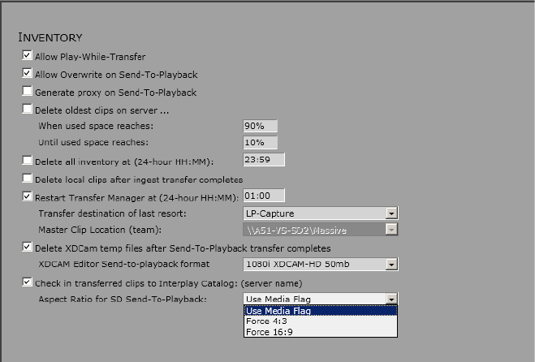
Task: Toggle Restart Transfer Manager checkbox
Action: 27,196
